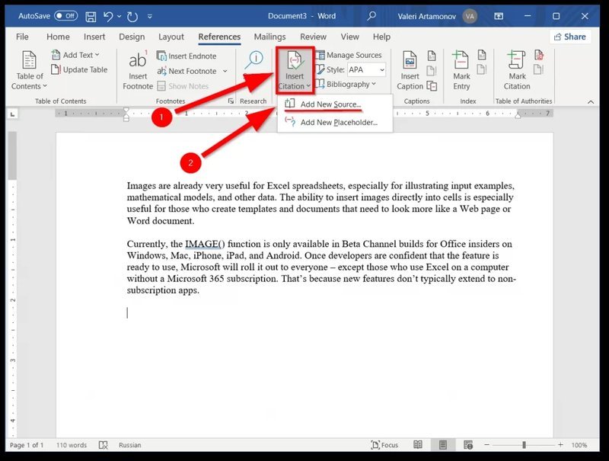Switch to the Insert tab
Screen dimensions: 609x461
point(94,37)
